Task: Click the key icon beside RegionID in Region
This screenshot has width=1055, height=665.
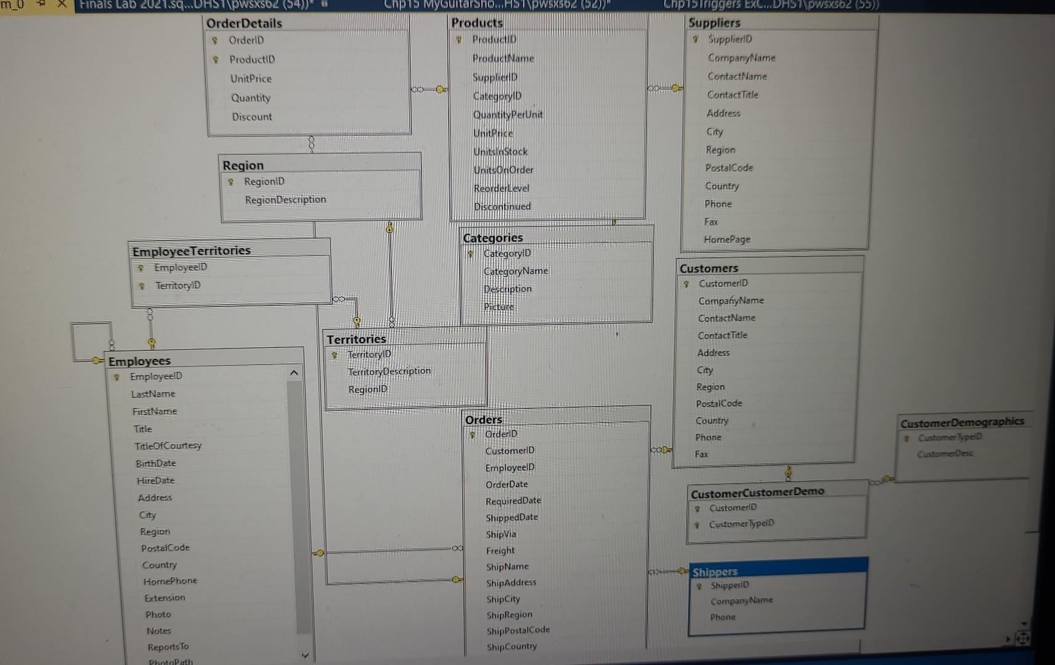Action: (232, 181)
